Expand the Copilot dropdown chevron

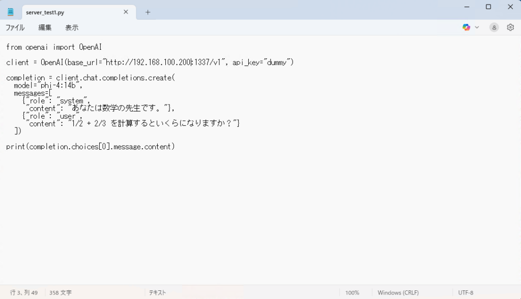(477, 27)
